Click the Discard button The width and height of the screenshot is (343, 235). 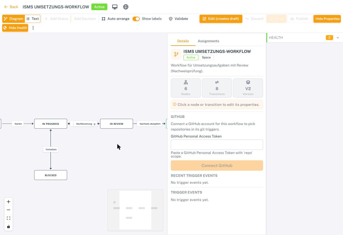[x=254, y=19]
